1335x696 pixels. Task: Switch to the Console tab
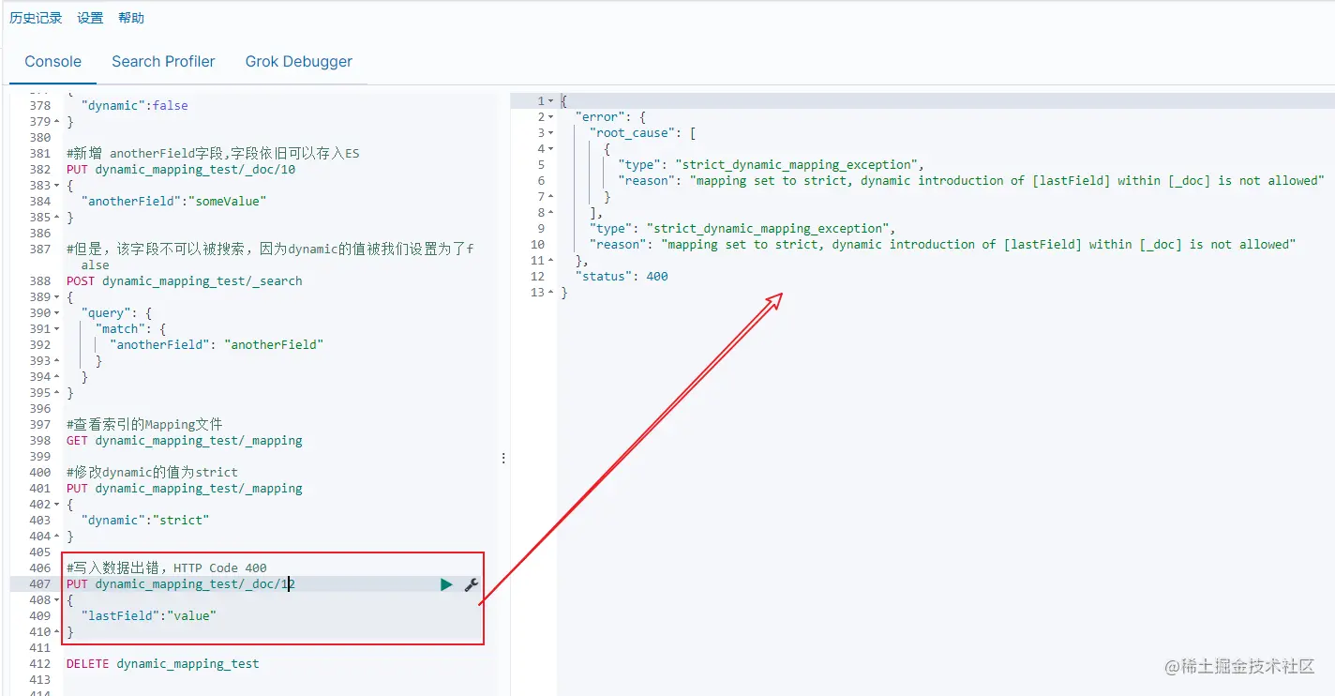53,61
